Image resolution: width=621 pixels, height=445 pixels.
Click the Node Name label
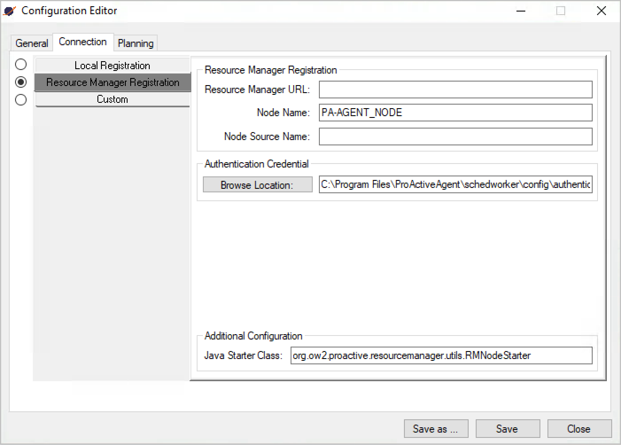tap(283, 113)
